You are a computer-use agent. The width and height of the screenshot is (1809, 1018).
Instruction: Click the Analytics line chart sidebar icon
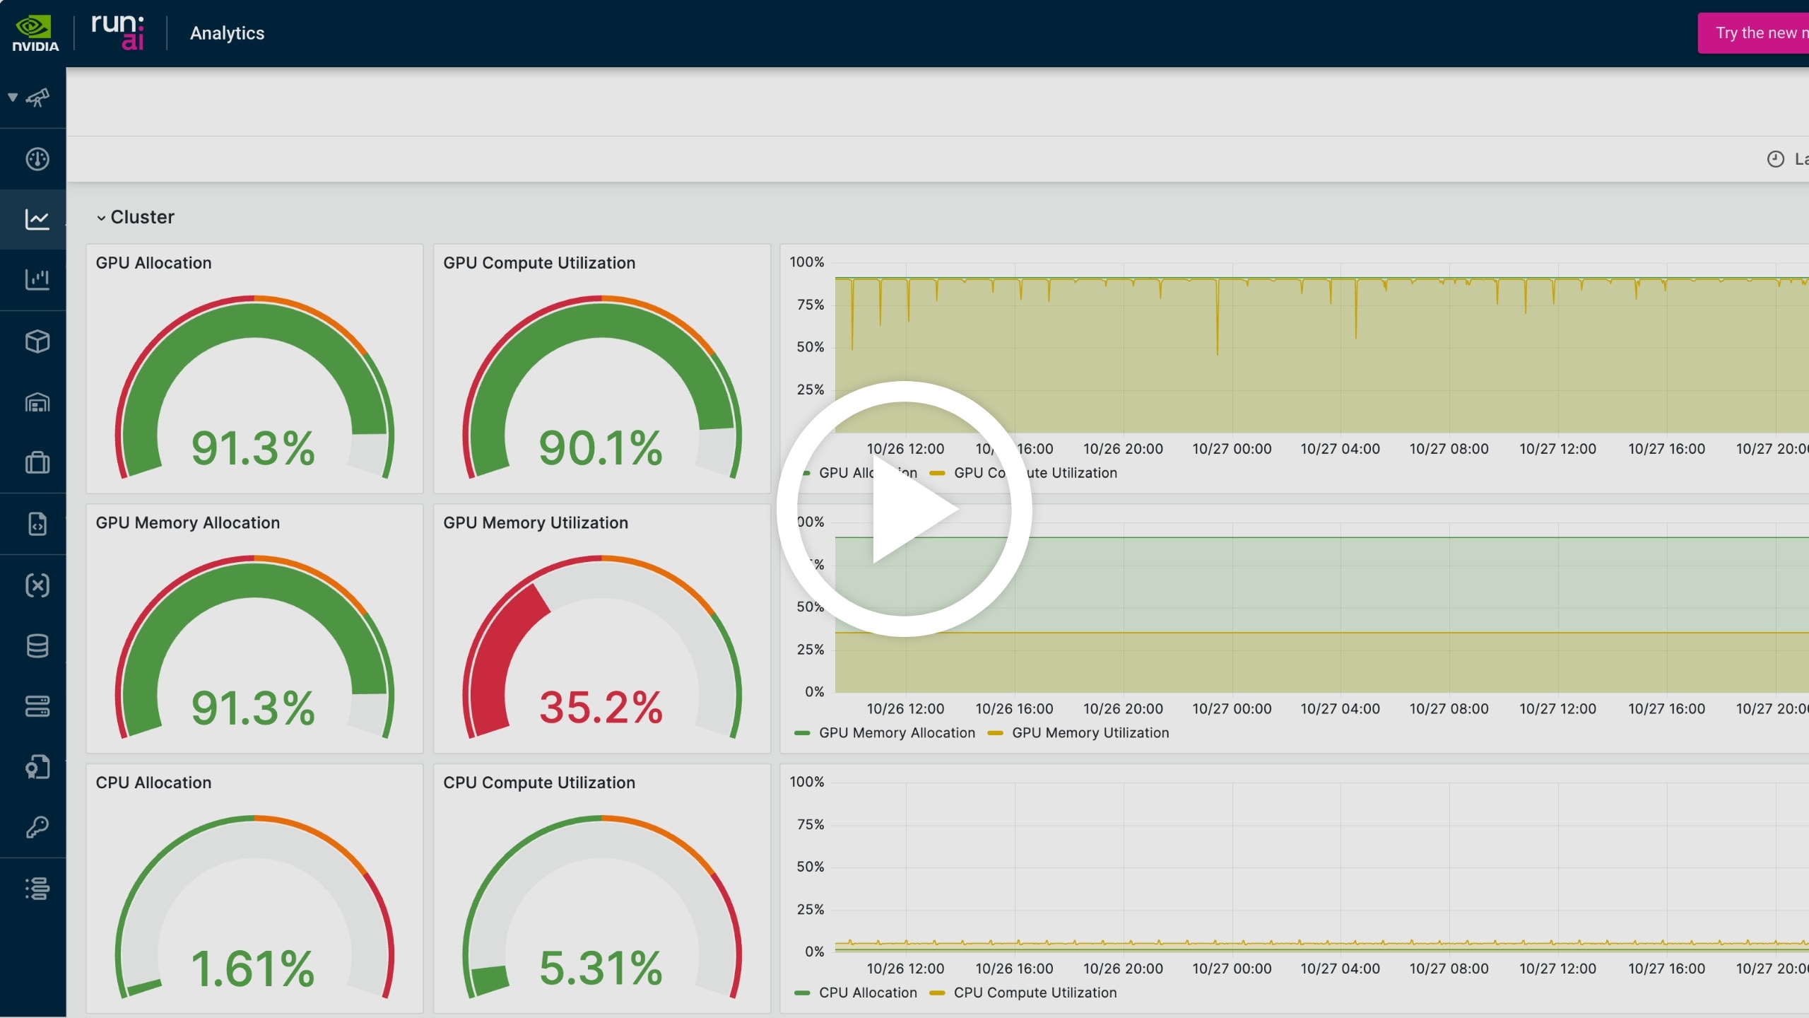(37, 219)
